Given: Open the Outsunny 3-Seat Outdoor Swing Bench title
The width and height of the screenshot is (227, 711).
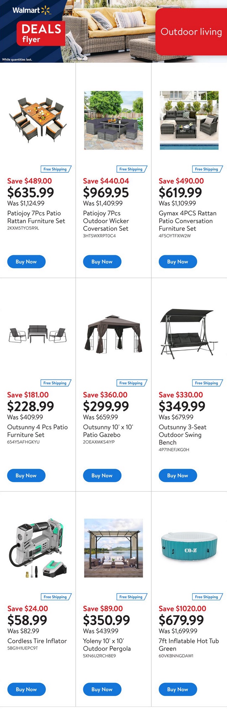Looking at the screenshot, I should 182,435.
